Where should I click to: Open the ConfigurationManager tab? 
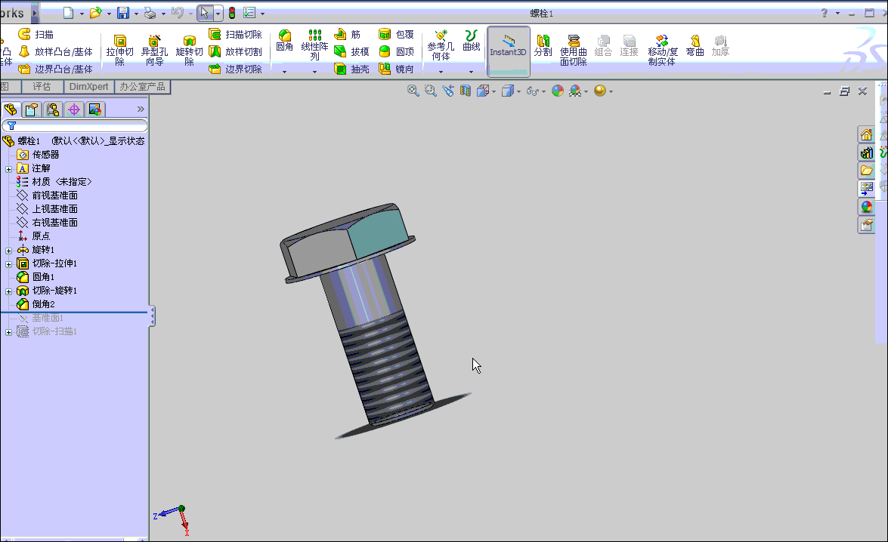(x=53, y=109)
